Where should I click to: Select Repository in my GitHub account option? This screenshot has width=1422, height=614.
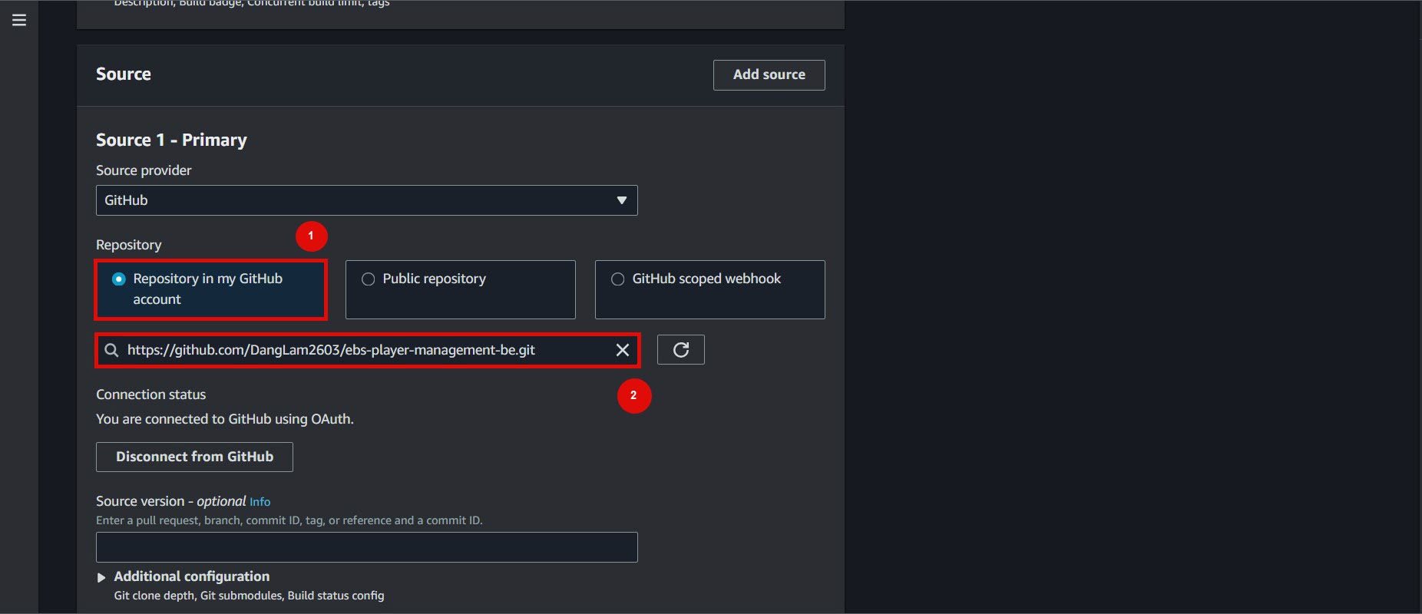211,289
